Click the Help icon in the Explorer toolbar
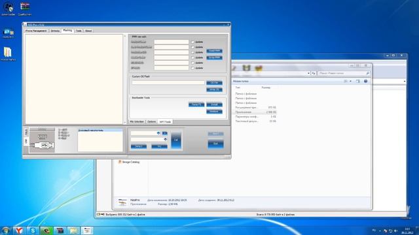The image size is (419, 235). click(x=365, y=81)
